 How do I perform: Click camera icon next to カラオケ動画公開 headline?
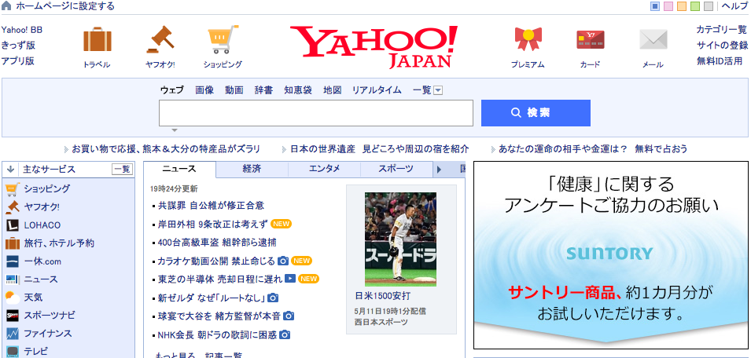click(x=283, y=261)
